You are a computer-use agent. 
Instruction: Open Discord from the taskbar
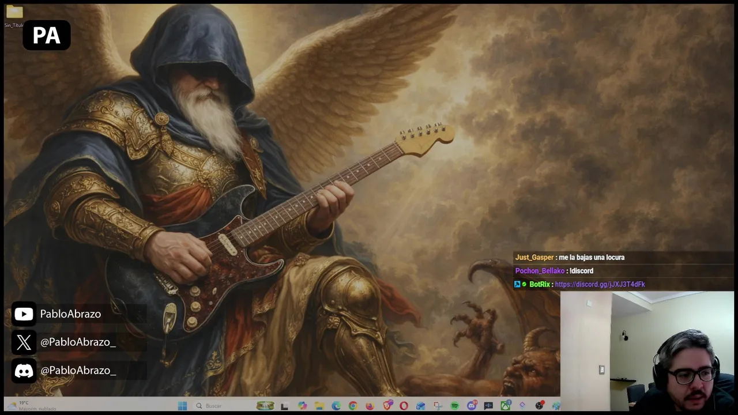click(x=472, y=406)
